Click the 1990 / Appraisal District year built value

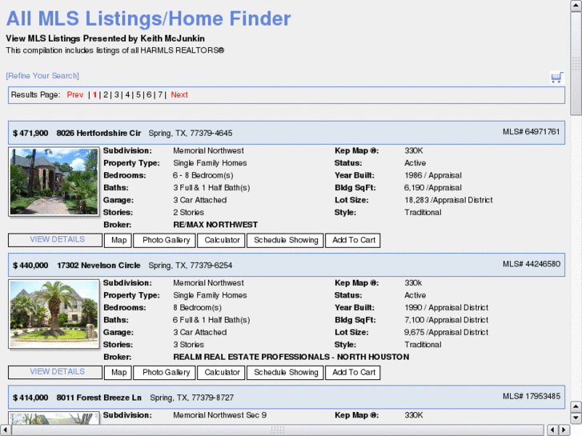tap(446, 308)
